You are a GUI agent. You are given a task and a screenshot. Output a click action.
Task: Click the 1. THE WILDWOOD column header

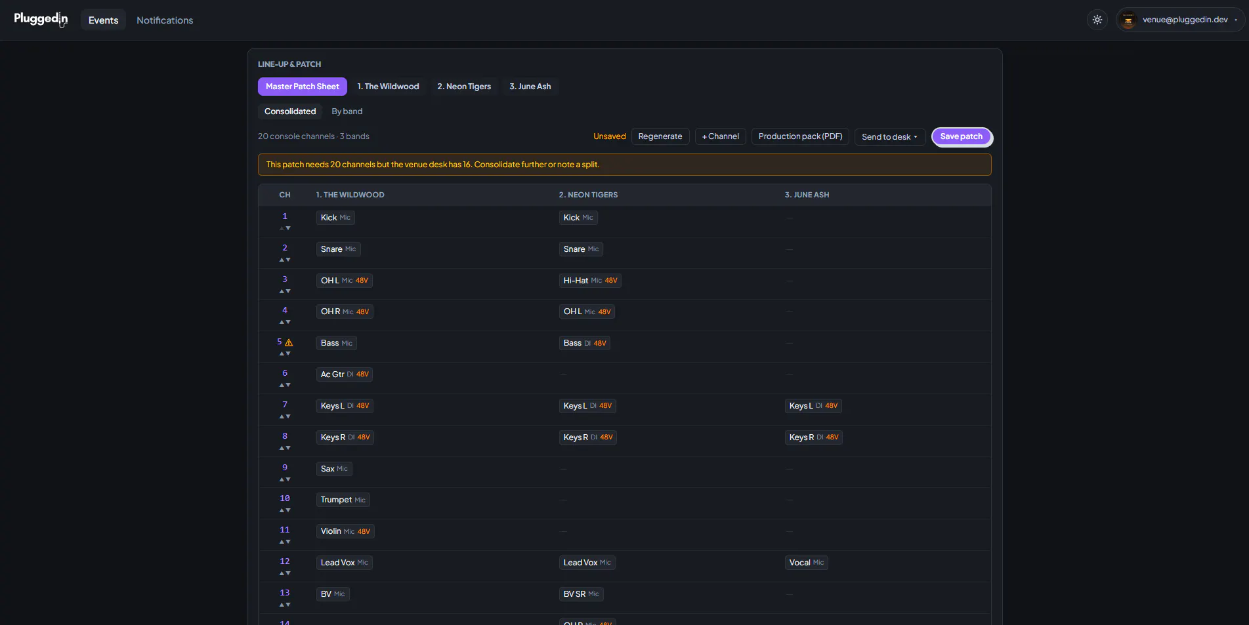(x=350, y=195)
